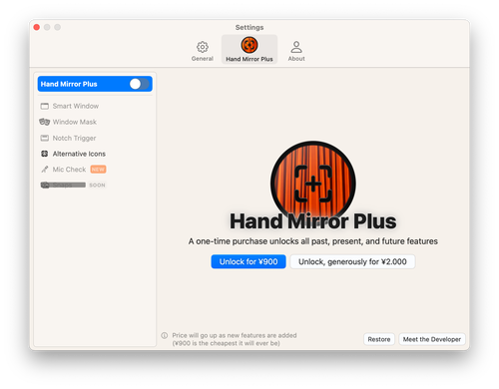Click the 'Hand Mirror Plus' large heading
This screenshot has width=499, height=389.
click(x=313, y=221)
